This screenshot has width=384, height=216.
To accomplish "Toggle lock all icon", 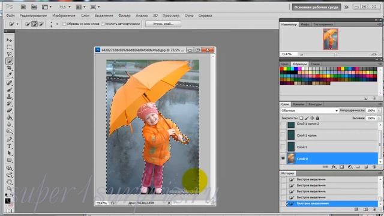I will click(x=317, y=118).
